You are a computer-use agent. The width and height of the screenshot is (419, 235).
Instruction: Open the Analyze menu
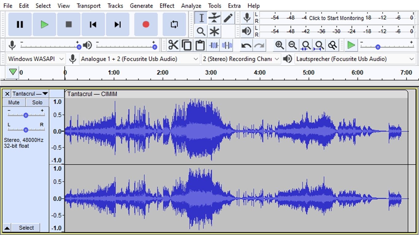point(191,6)
